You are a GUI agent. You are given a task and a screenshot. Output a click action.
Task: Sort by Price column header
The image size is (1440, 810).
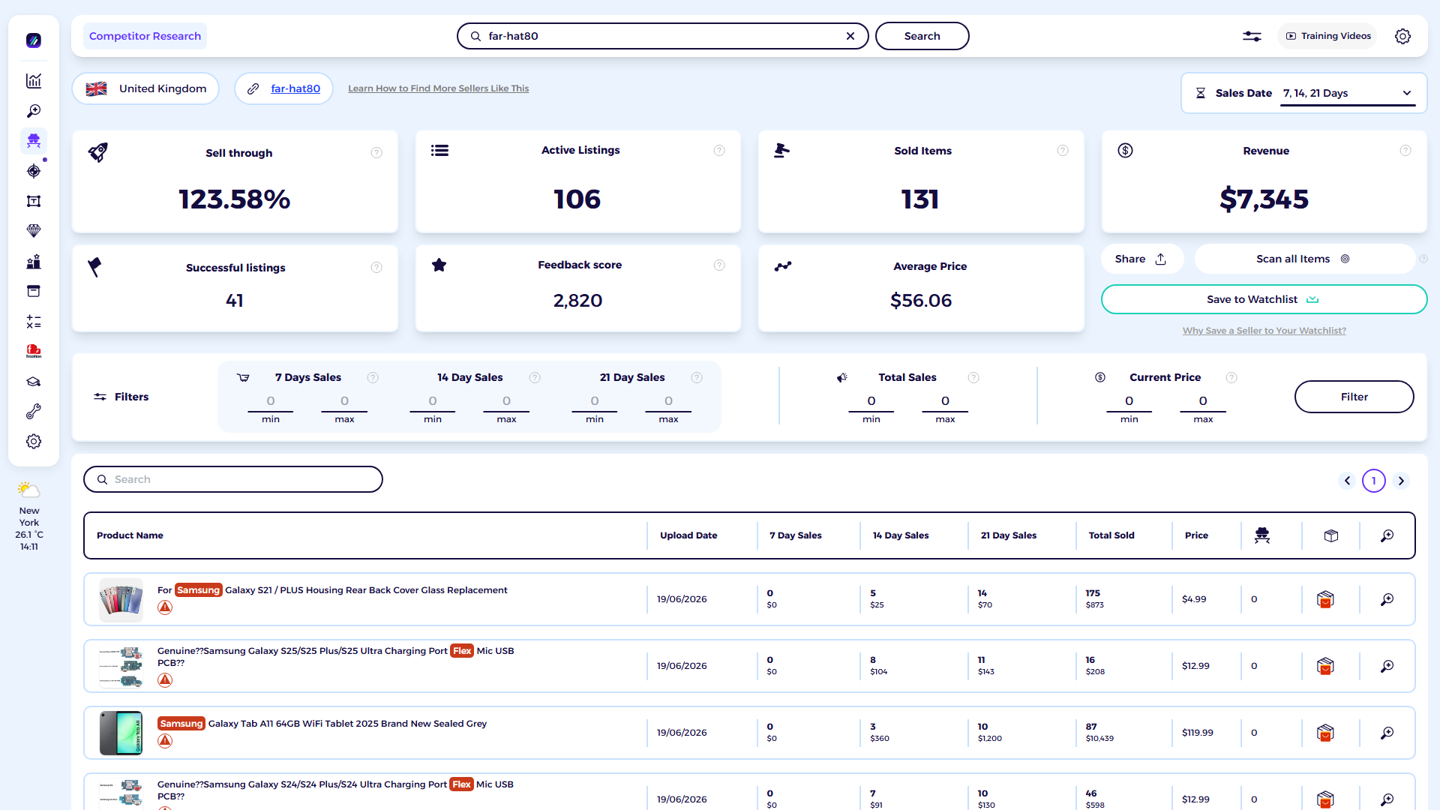1196,535
